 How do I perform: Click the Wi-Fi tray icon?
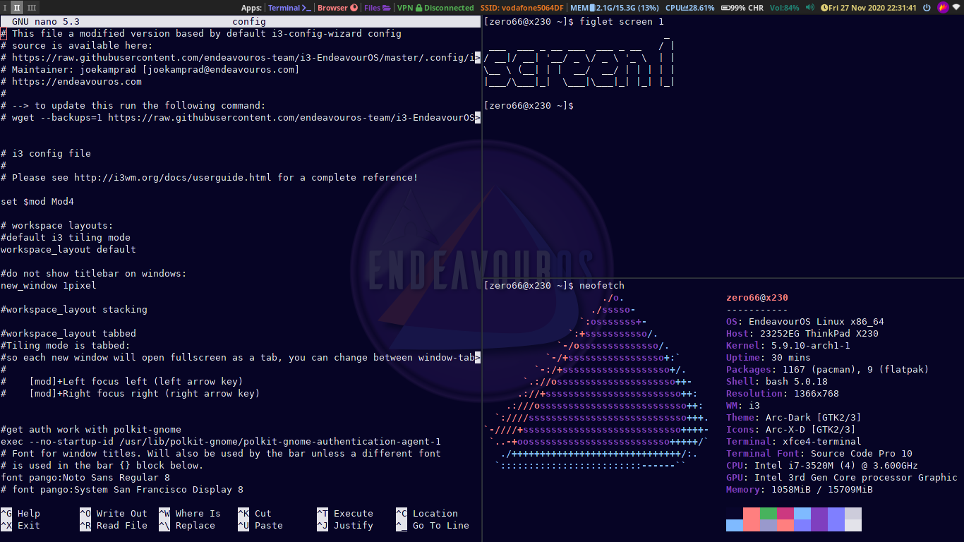[x=956, y=8]
